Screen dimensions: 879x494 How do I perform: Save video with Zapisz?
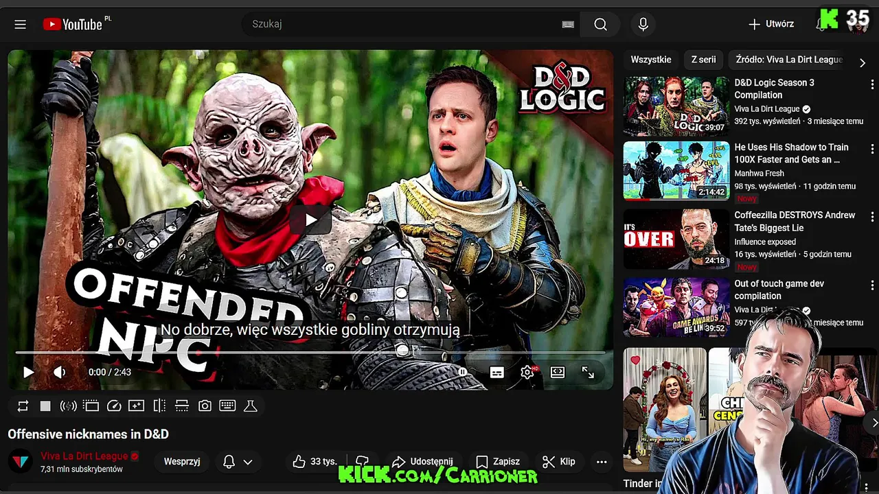coord(498,462)
